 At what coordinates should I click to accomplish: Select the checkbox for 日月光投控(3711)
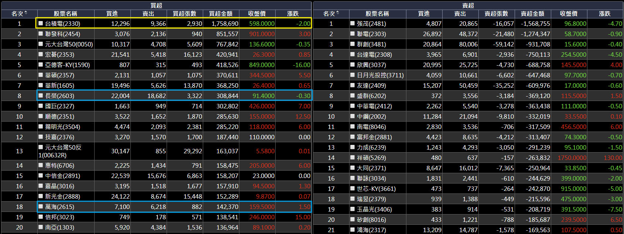(x=352, y=75)
